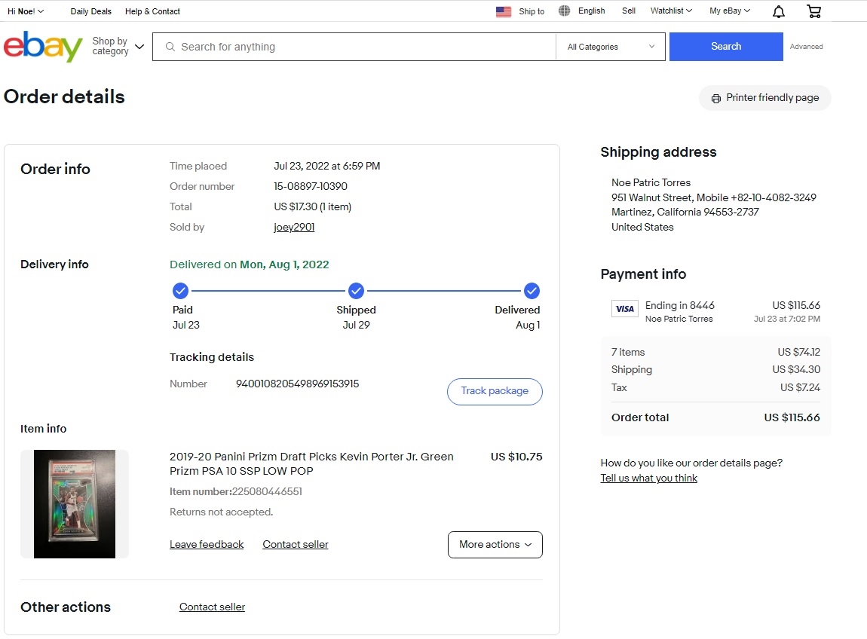
Task: Open Help & Contact
Action: 152,11
